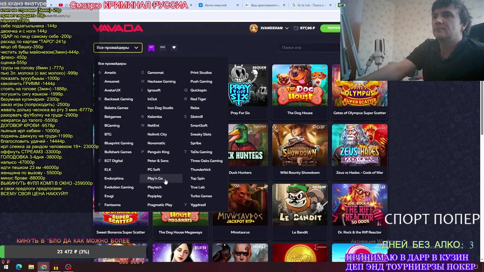
Task: Choose Pragmatic Play provider
Action: (x=160, y=205)
